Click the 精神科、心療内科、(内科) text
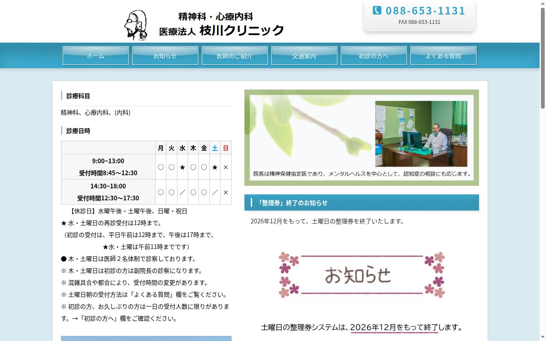This screenshot has height=341, width=546. point(96,113)
